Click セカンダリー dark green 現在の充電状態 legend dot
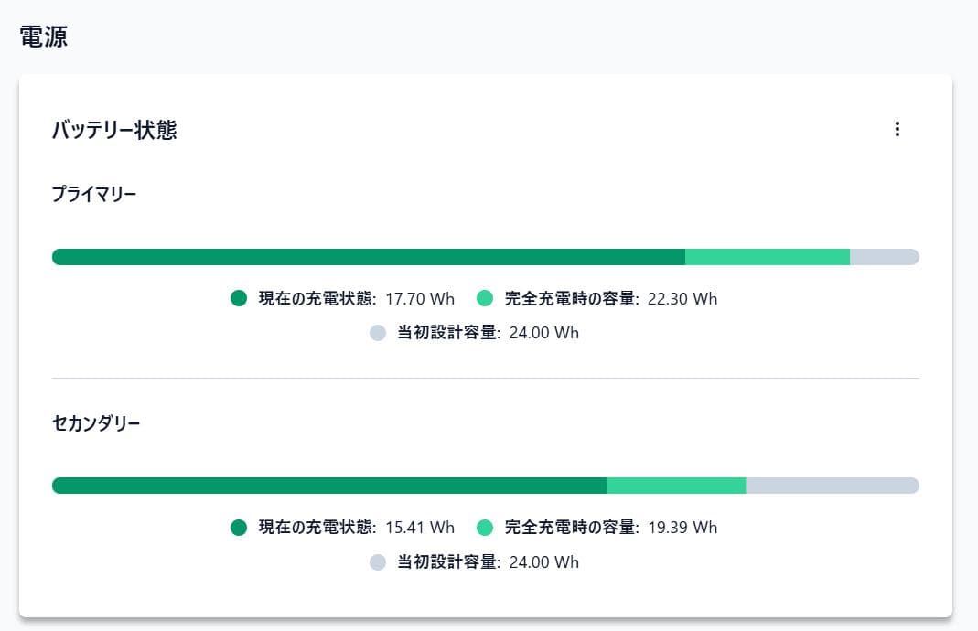The image size is (978, 631). coord(239,528)
